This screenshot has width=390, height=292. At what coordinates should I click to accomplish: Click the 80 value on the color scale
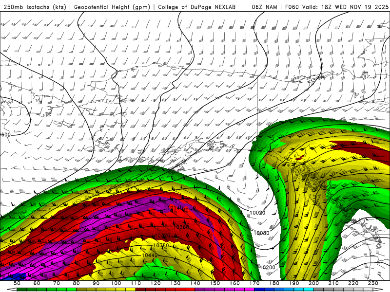(x=77, y=283)
